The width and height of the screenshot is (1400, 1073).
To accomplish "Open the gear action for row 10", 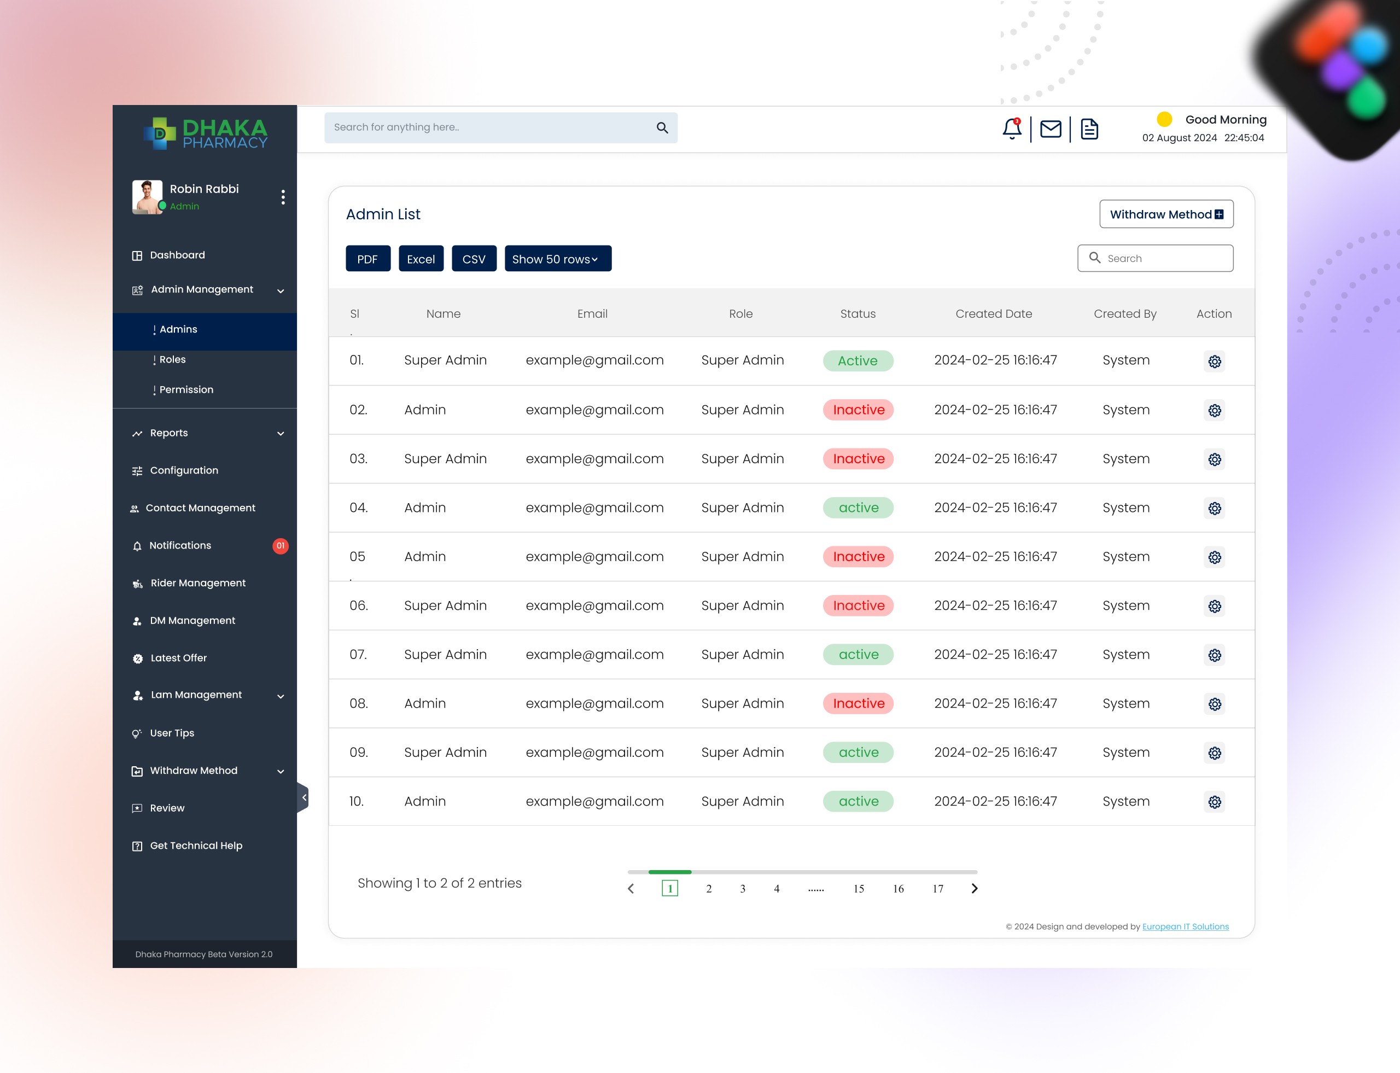I will pyautogui.click(x=1214, y=802).
